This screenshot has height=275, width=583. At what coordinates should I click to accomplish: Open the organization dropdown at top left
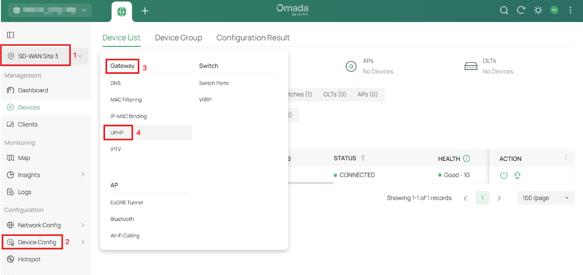coord(50,10)
